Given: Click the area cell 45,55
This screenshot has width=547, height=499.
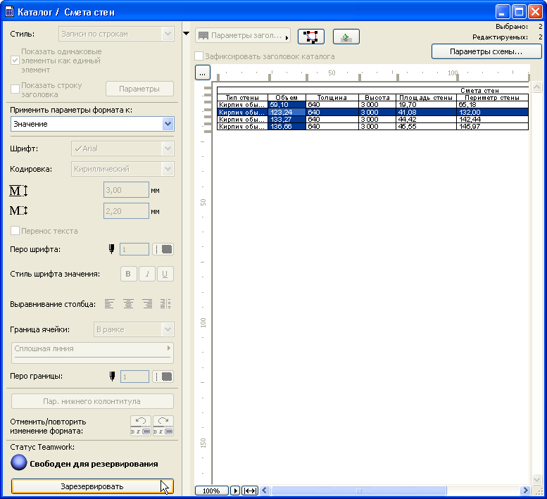Looking at the screenshot, I should click(x=426, y=127).
